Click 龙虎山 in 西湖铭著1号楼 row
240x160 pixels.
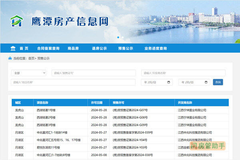point(19,110)
